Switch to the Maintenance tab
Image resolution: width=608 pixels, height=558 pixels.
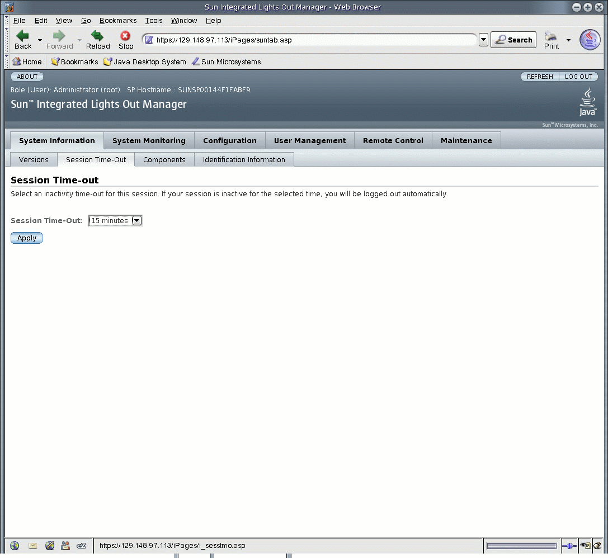(466, 141)
